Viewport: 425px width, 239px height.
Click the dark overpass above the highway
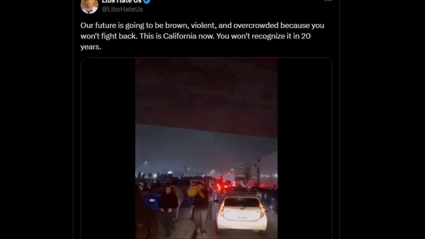(206, 96)
